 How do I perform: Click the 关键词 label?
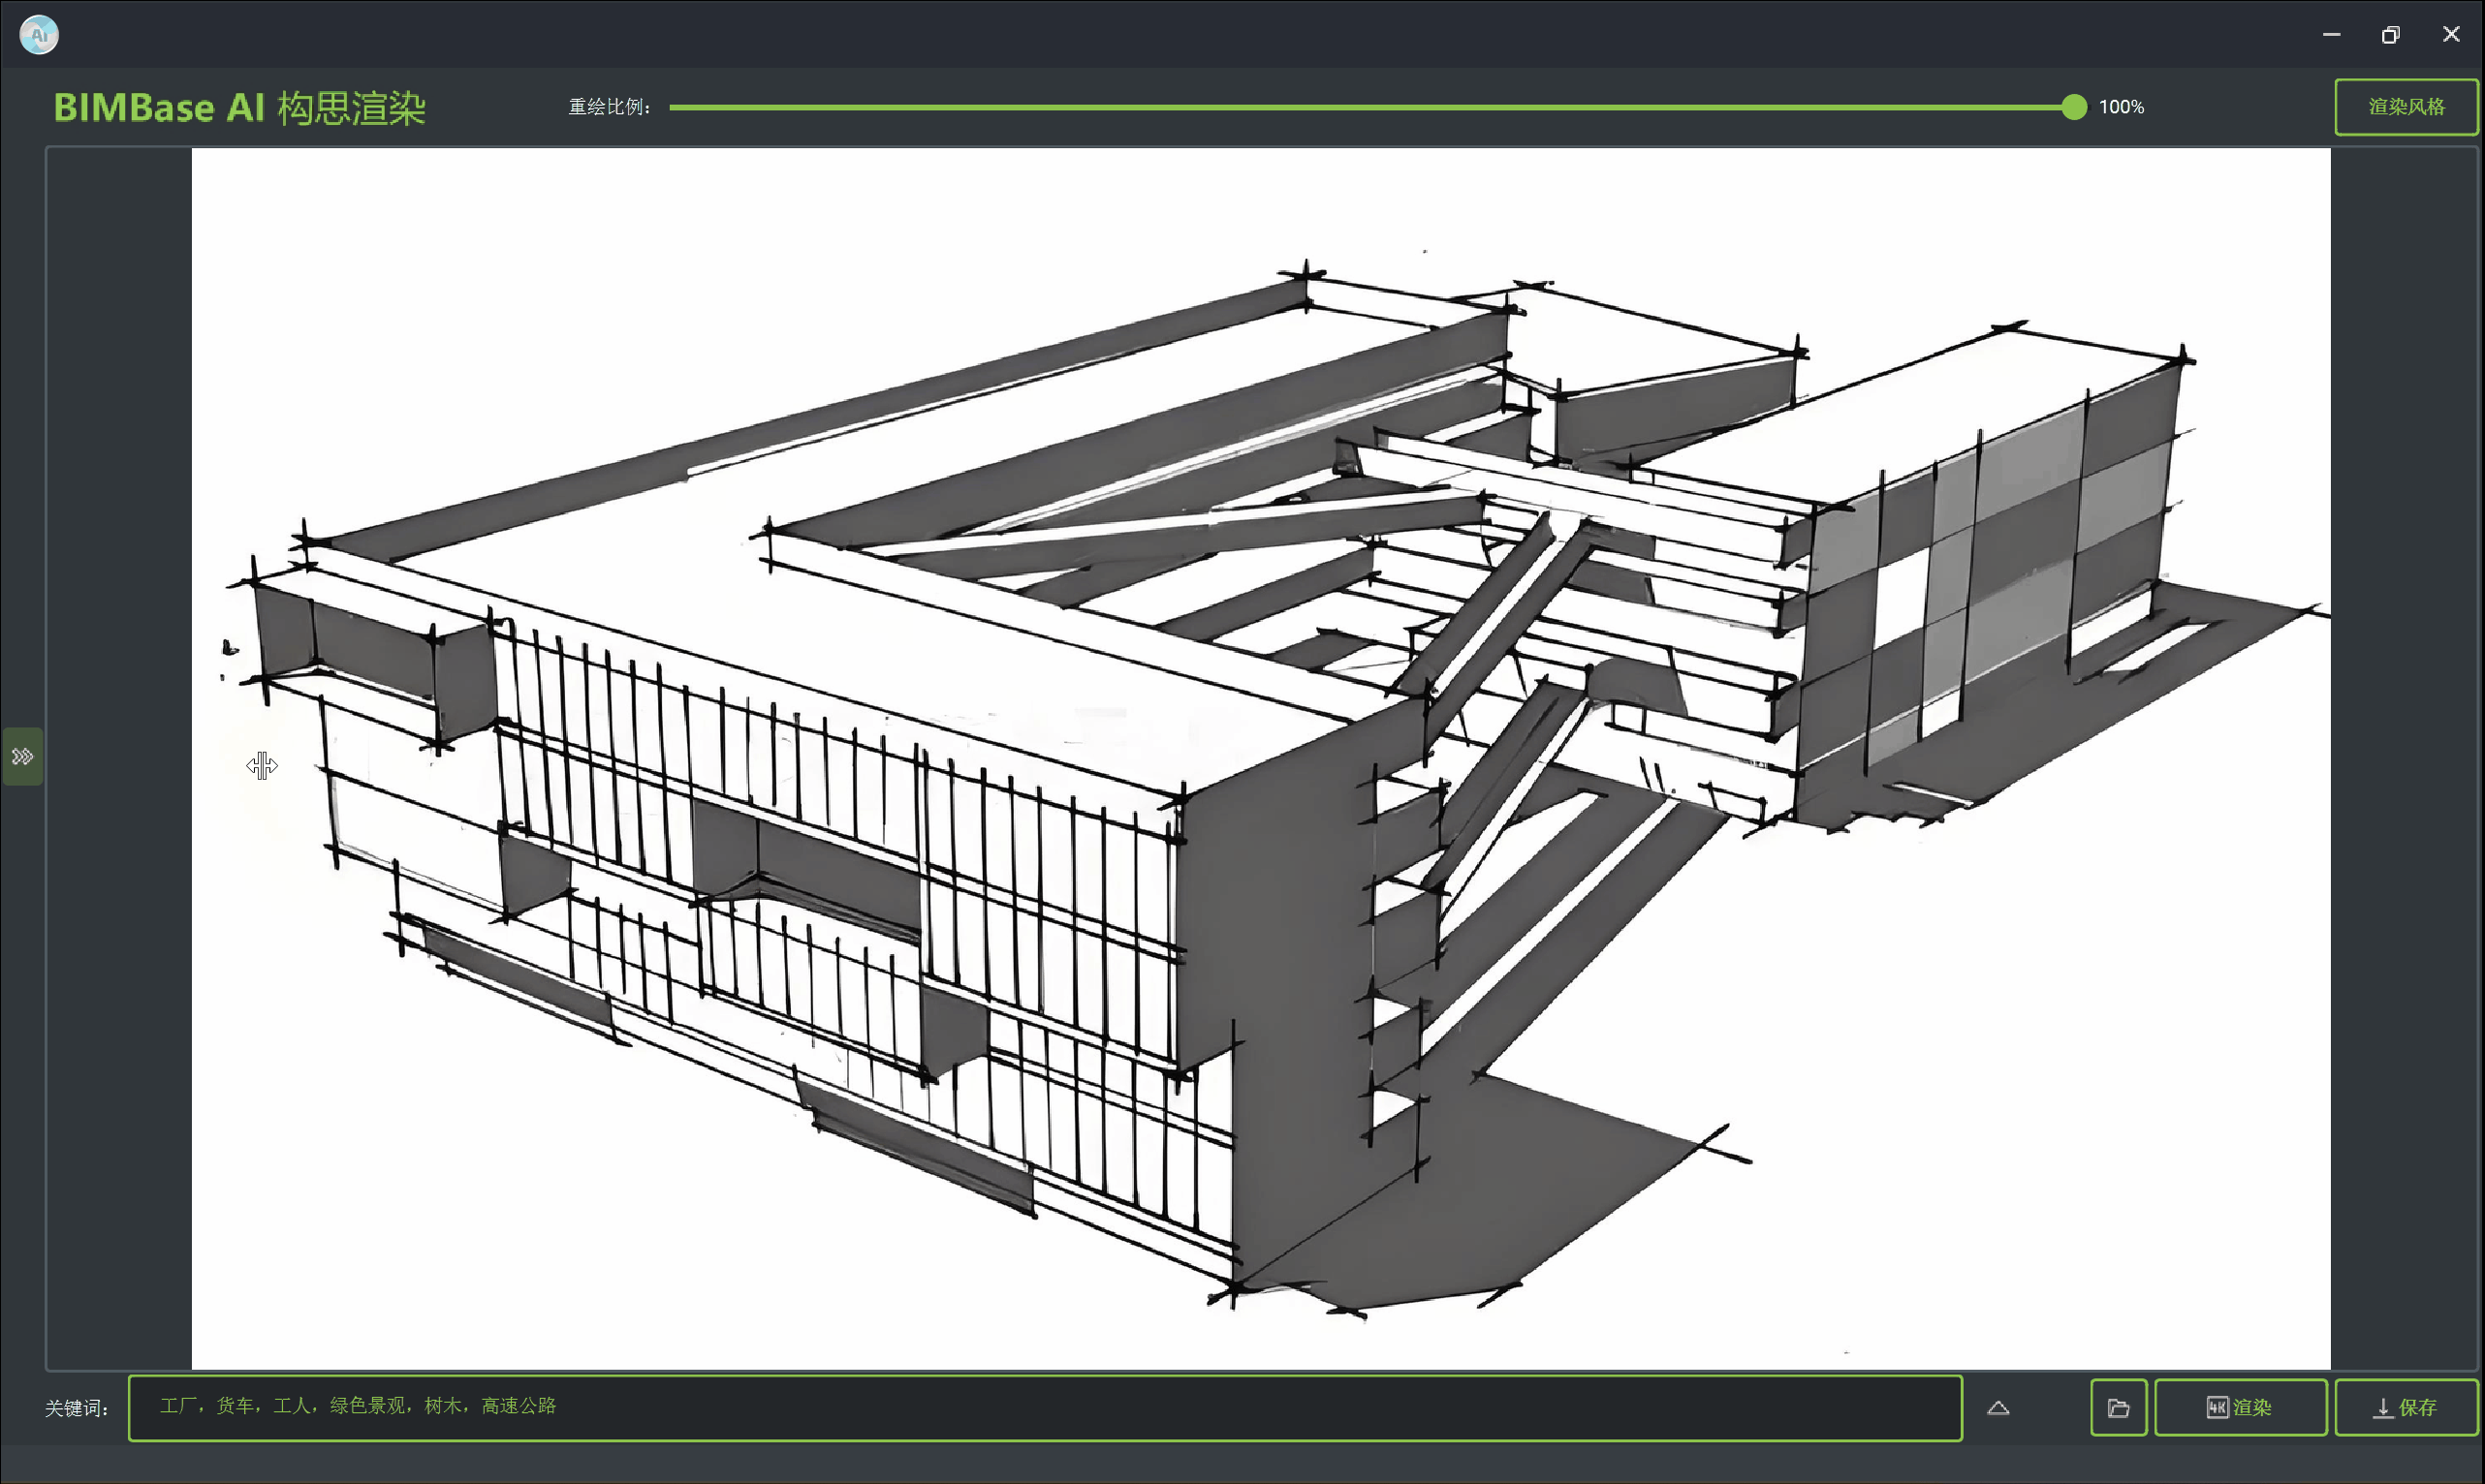click(76, 1408)
